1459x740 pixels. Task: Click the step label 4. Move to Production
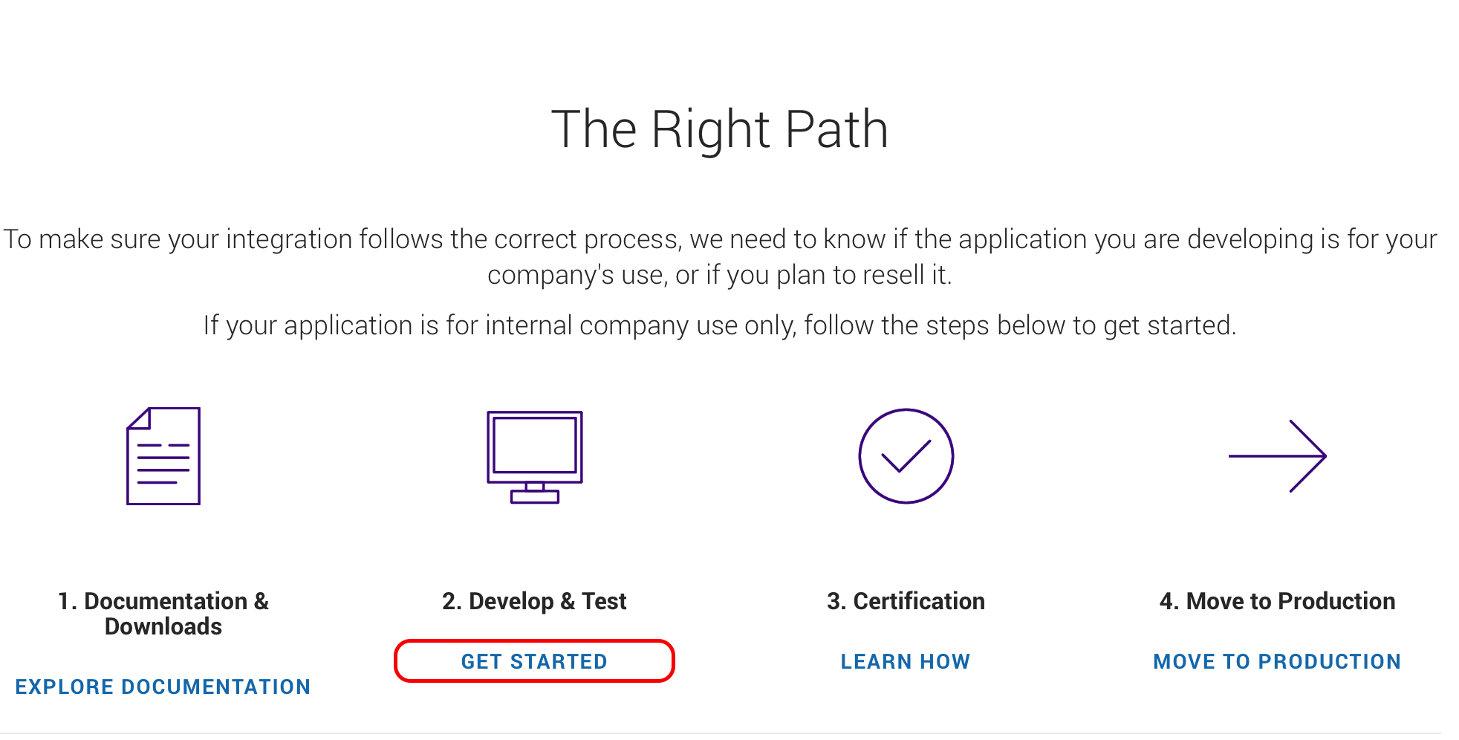point(1276,601)
